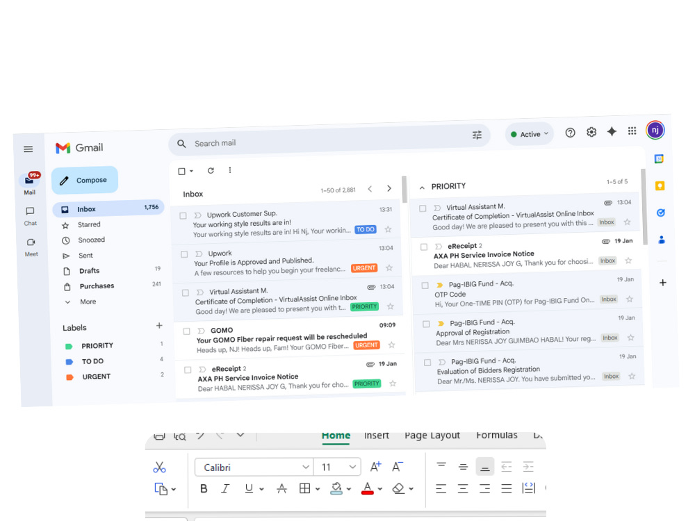Open the borders dropdown arrow
The width and height of the screenshot is (695, 521).
(318, 489)
